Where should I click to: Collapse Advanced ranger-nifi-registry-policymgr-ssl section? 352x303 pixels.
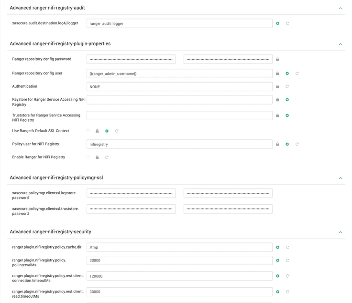(341, 178)
